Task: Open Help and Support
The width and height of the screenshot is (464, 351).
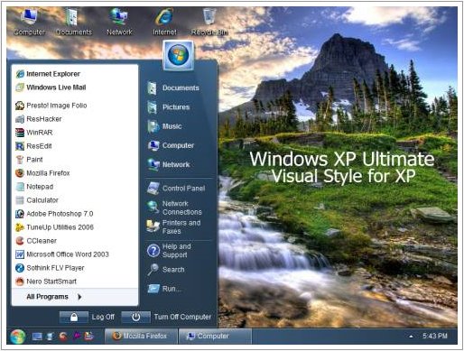Action: tap(169, 251)
